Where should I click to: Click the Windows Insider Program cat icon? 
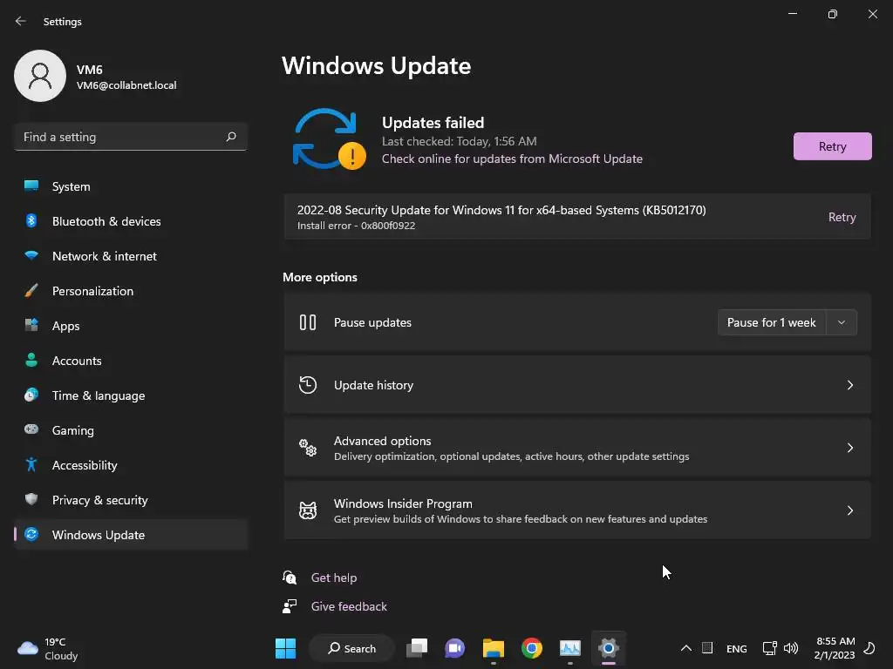tap(308, 510)
